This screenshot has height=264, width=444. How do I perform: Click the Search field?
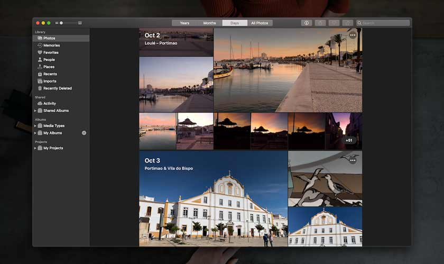(x=384, y=23)
